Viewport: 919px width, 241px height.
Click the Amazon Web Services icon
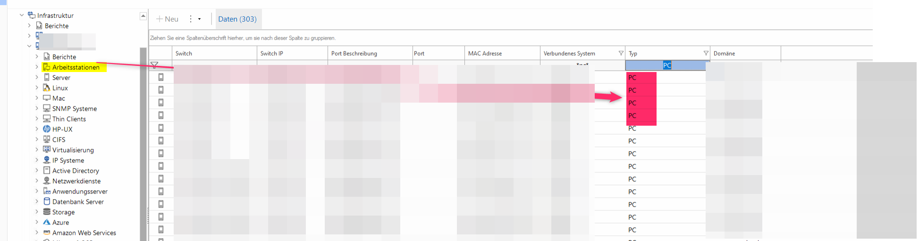coord(46,233)
